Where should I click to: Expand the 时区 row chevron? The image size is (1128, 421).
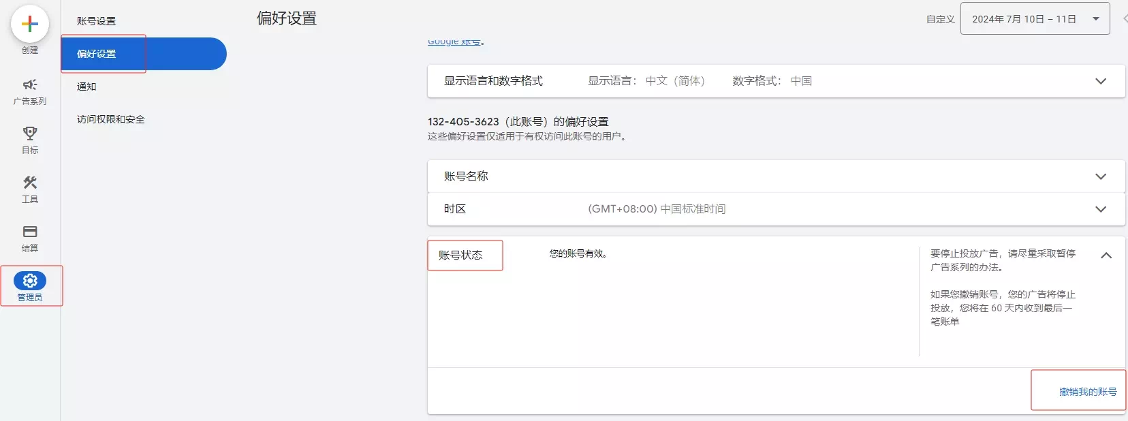[1100, 209]
